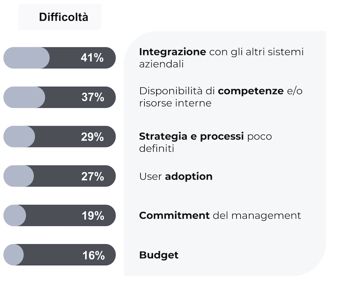
Task: Click the 41% progress bar
Action: coord(60,58)
